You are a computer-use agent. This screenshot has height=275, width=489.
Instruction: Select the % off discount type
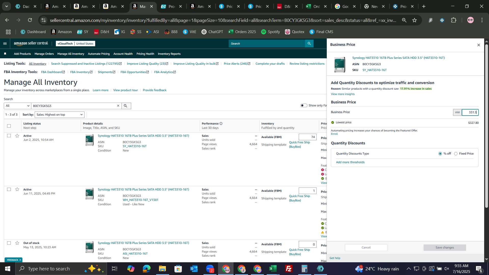(x=440, y=154)
